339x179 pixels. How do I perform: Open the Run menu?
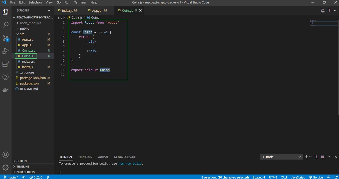click(67, 2)
